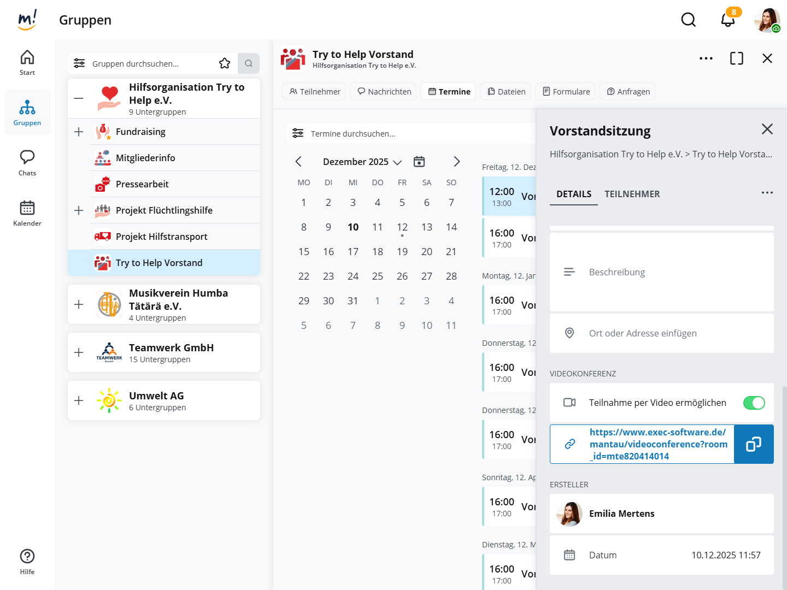
Task: Switch to the TEILNEHMER tab
Action: coord(632,194)
